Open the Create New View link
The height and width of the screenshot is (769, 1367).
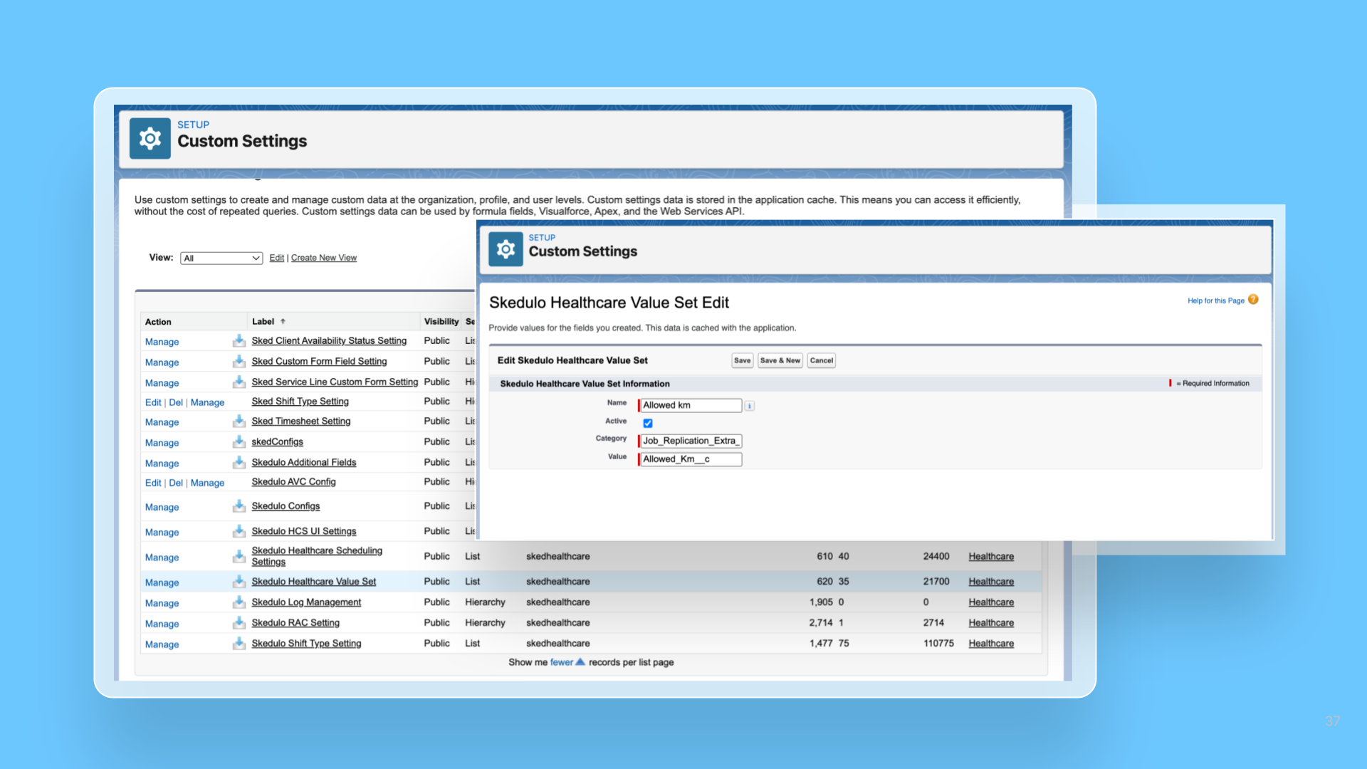click(x=323, y=258)
